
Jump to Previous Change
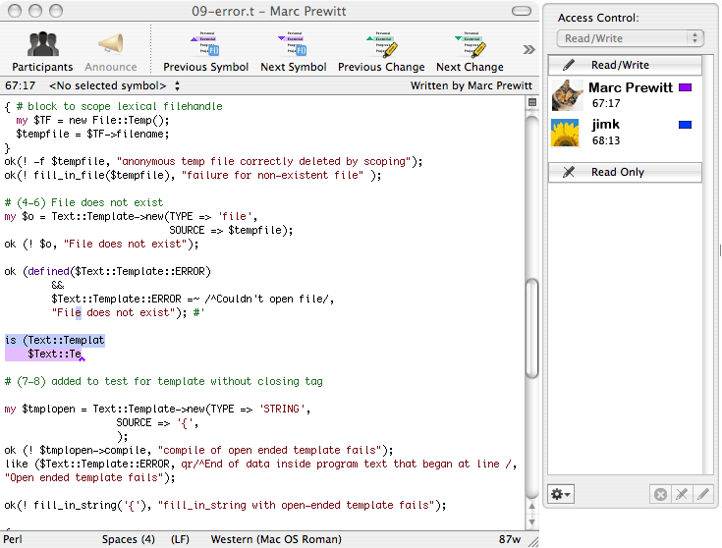click(x=381, y=45)
